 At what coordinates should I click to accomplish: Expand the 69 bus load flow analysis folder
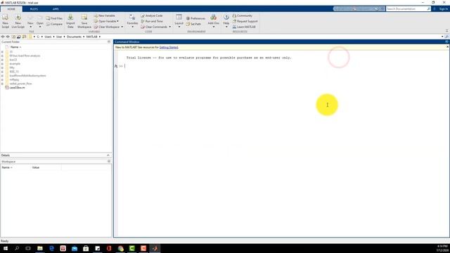click(2, 56)
